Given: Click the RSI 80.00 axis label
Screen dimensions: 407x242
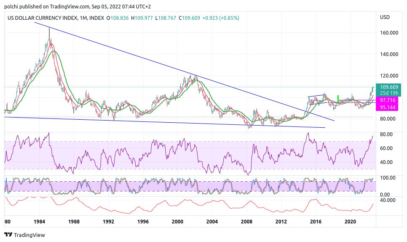Looking at the screenshot, I should (x=386, y=134).
